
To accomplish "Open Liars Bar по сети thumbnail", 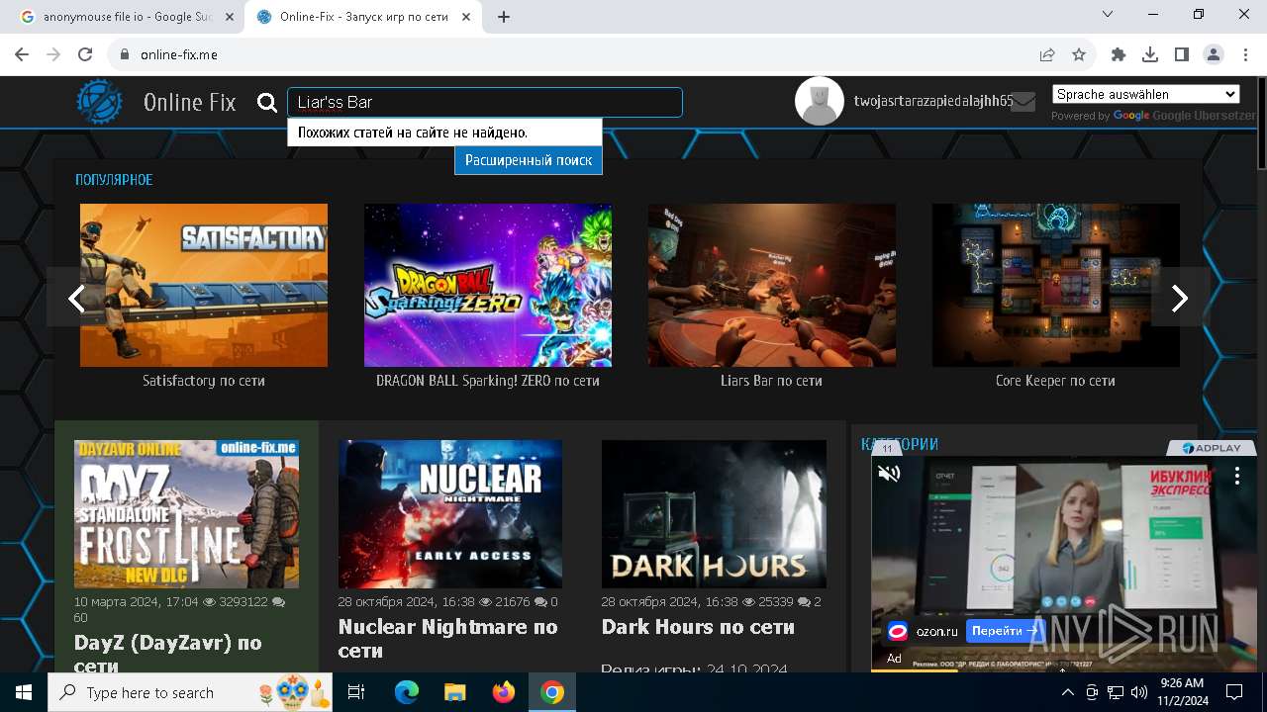I will point(772,286).
